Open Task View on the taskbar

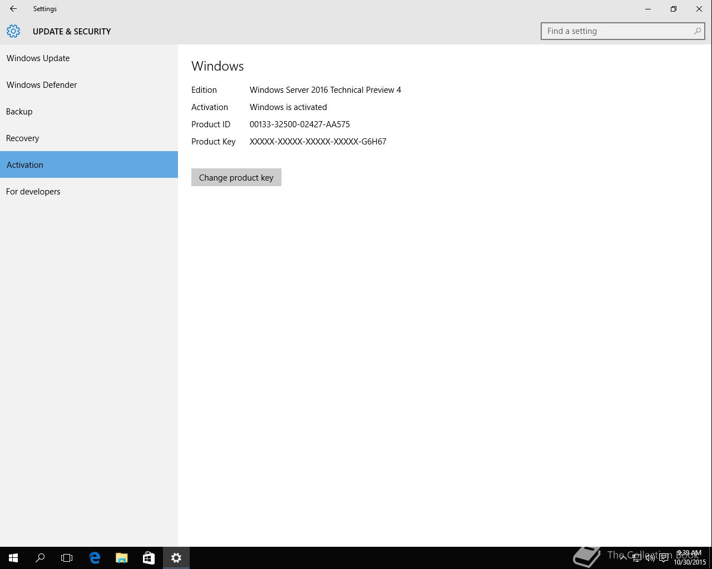(x=67, y=558)
